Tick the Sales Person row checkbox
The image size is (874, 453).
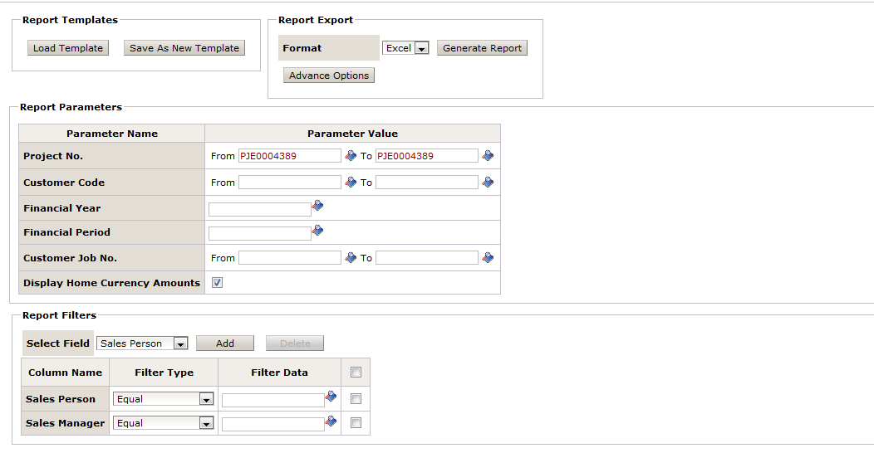(x=356, y=398)
